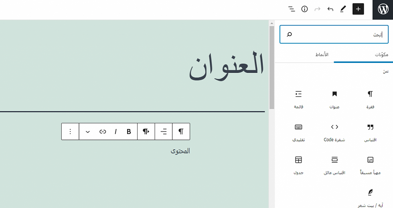Screen dimensions: 393x208
Task: Open the text alignment dropdown
Action: coord(164,131)
